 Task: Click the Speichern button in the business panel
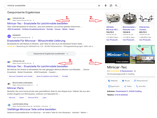tap(114, 86)
